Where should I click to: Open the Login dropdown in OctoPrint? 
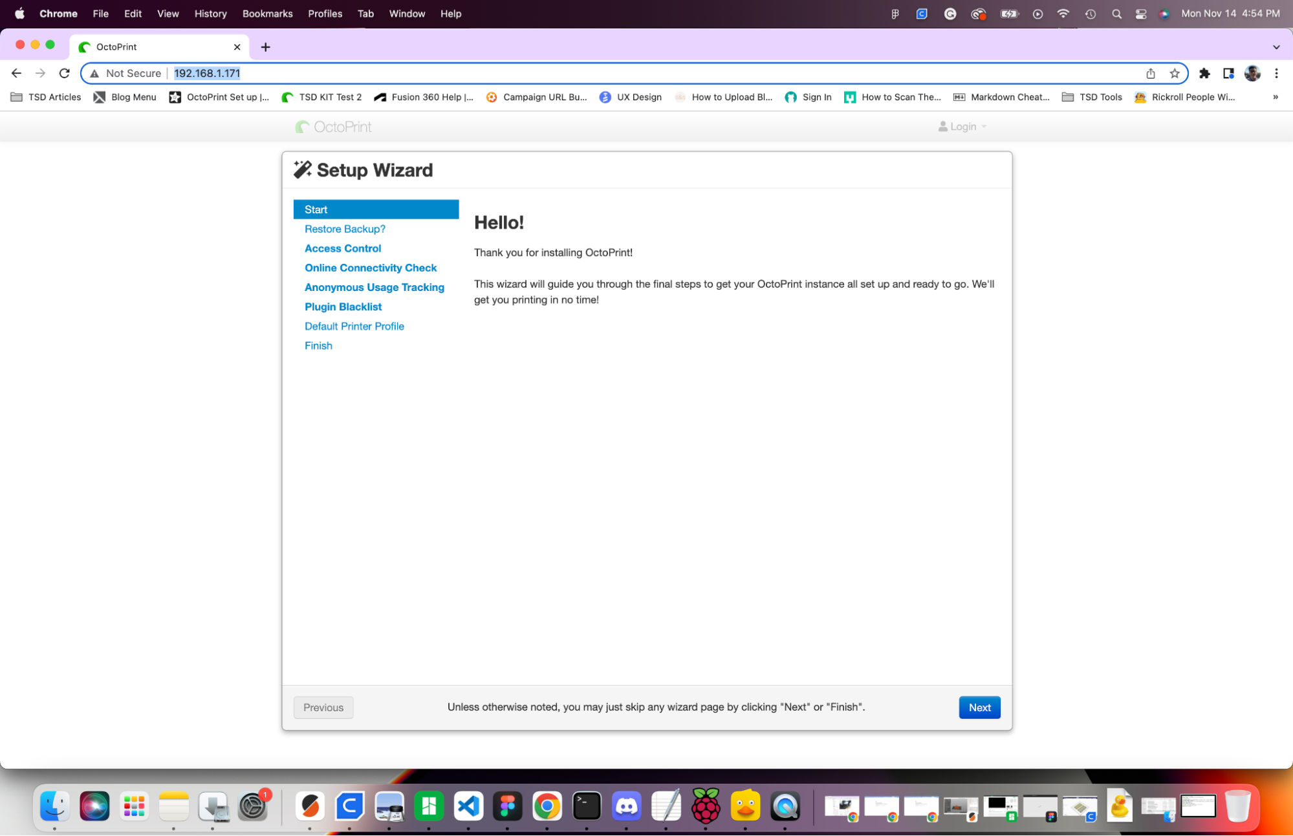[962, 127]
